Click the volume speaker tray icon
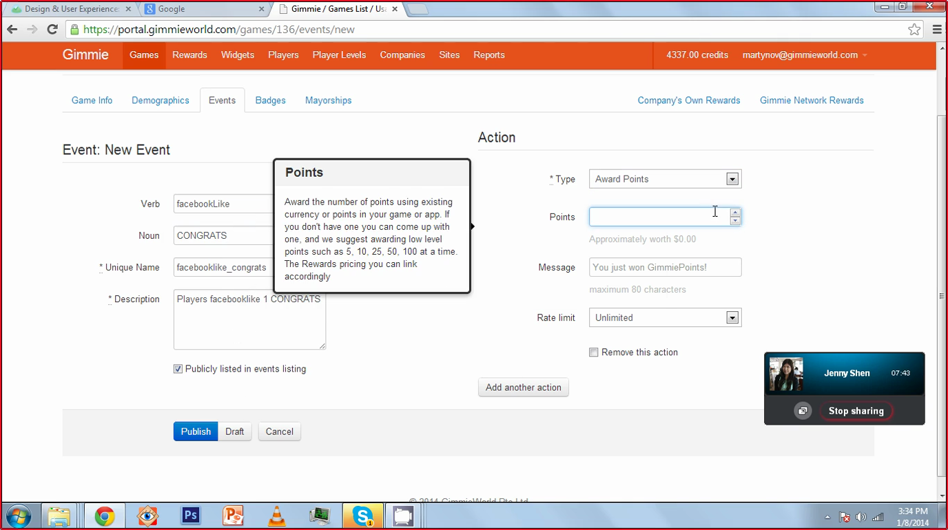The height and width of the screenshot is (530, 948). 861,517
